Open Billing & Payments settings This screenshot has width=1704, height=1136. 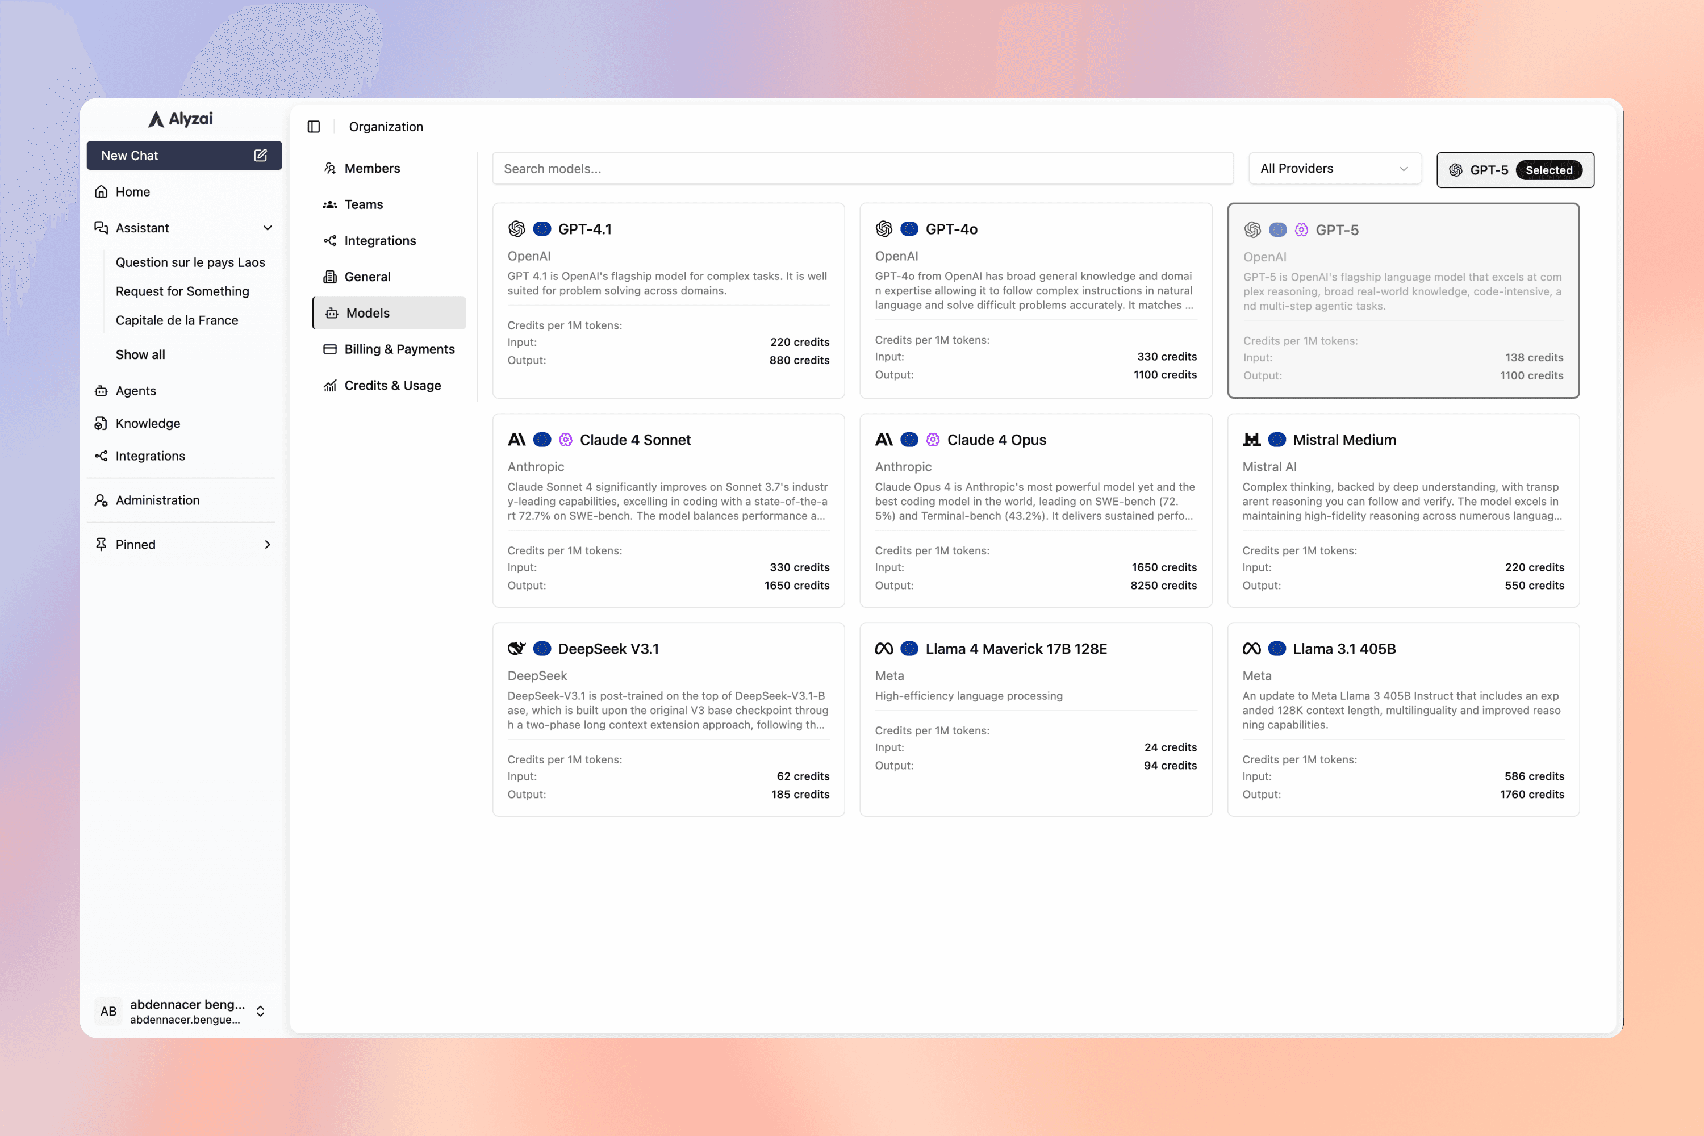pyautogui.click(x=399, y=349)
